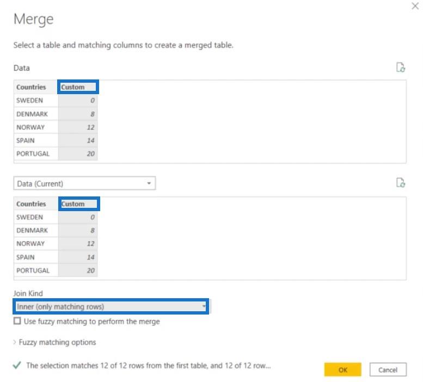Click value 8 in top table Custom column

click(78, 114)
